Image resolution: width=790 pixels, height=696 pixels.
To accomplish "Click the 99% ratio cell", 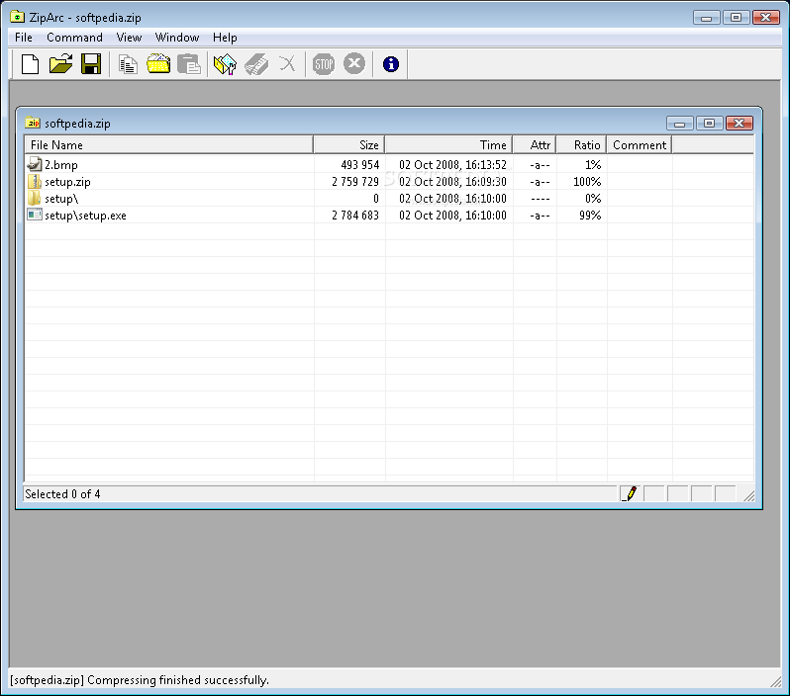I will point(590,216).
